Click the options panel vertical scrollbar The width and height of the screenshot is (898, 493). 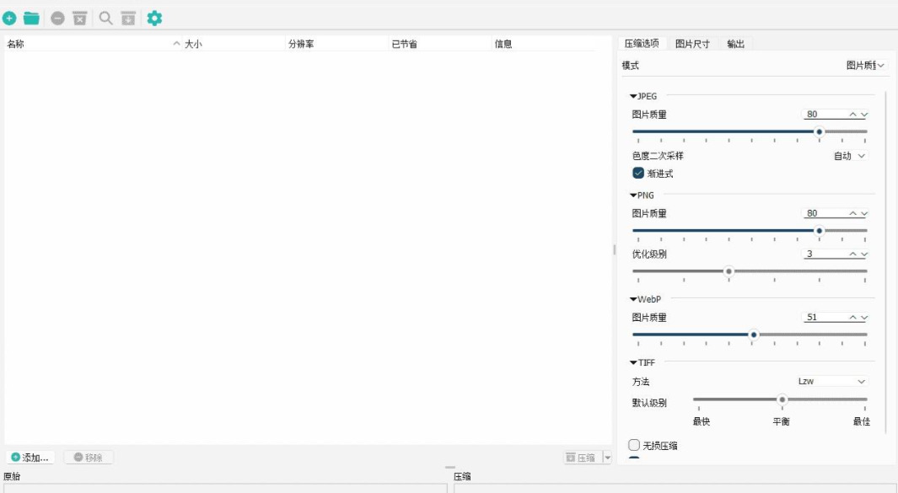pyautogui.click(x=886, y=260)
